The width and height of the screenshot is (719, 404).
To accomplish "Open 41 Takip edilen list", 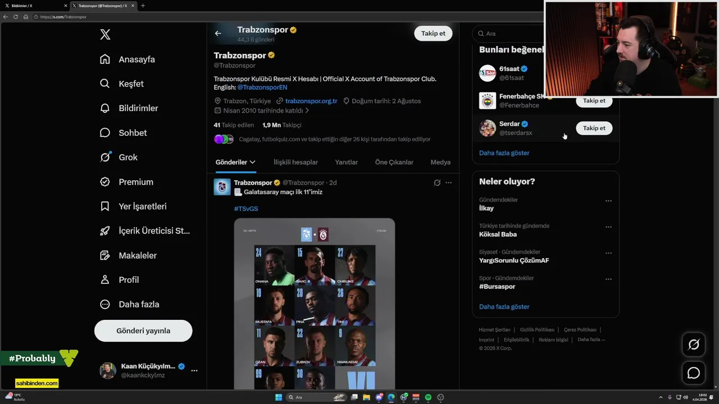I will coord(234,125).
